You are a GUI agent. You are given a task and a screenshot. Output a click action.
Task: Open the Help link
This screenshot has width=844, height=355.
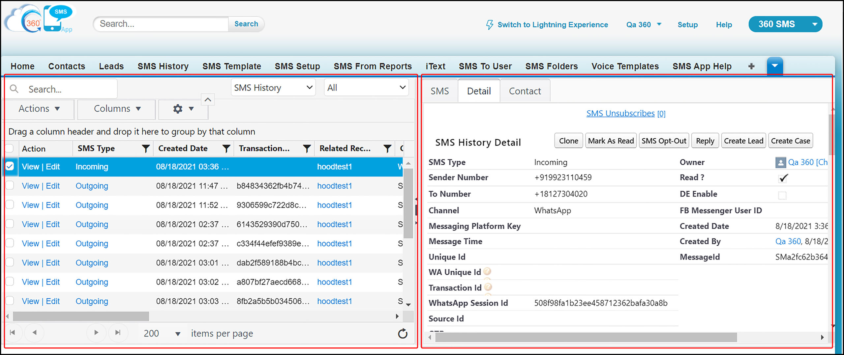point(724,25)
